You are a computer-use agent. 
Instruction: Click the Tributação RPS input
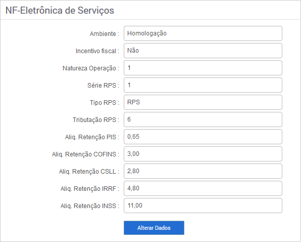(203, 119)
